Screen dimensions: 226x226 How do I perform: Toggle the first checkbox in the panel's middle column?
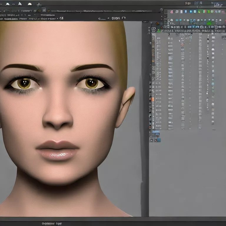(182, 35)
